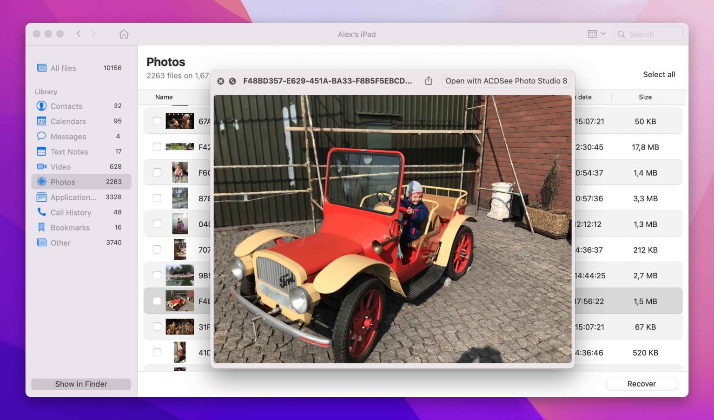
Task: Open the Video library
Action: tap(60, 167)
